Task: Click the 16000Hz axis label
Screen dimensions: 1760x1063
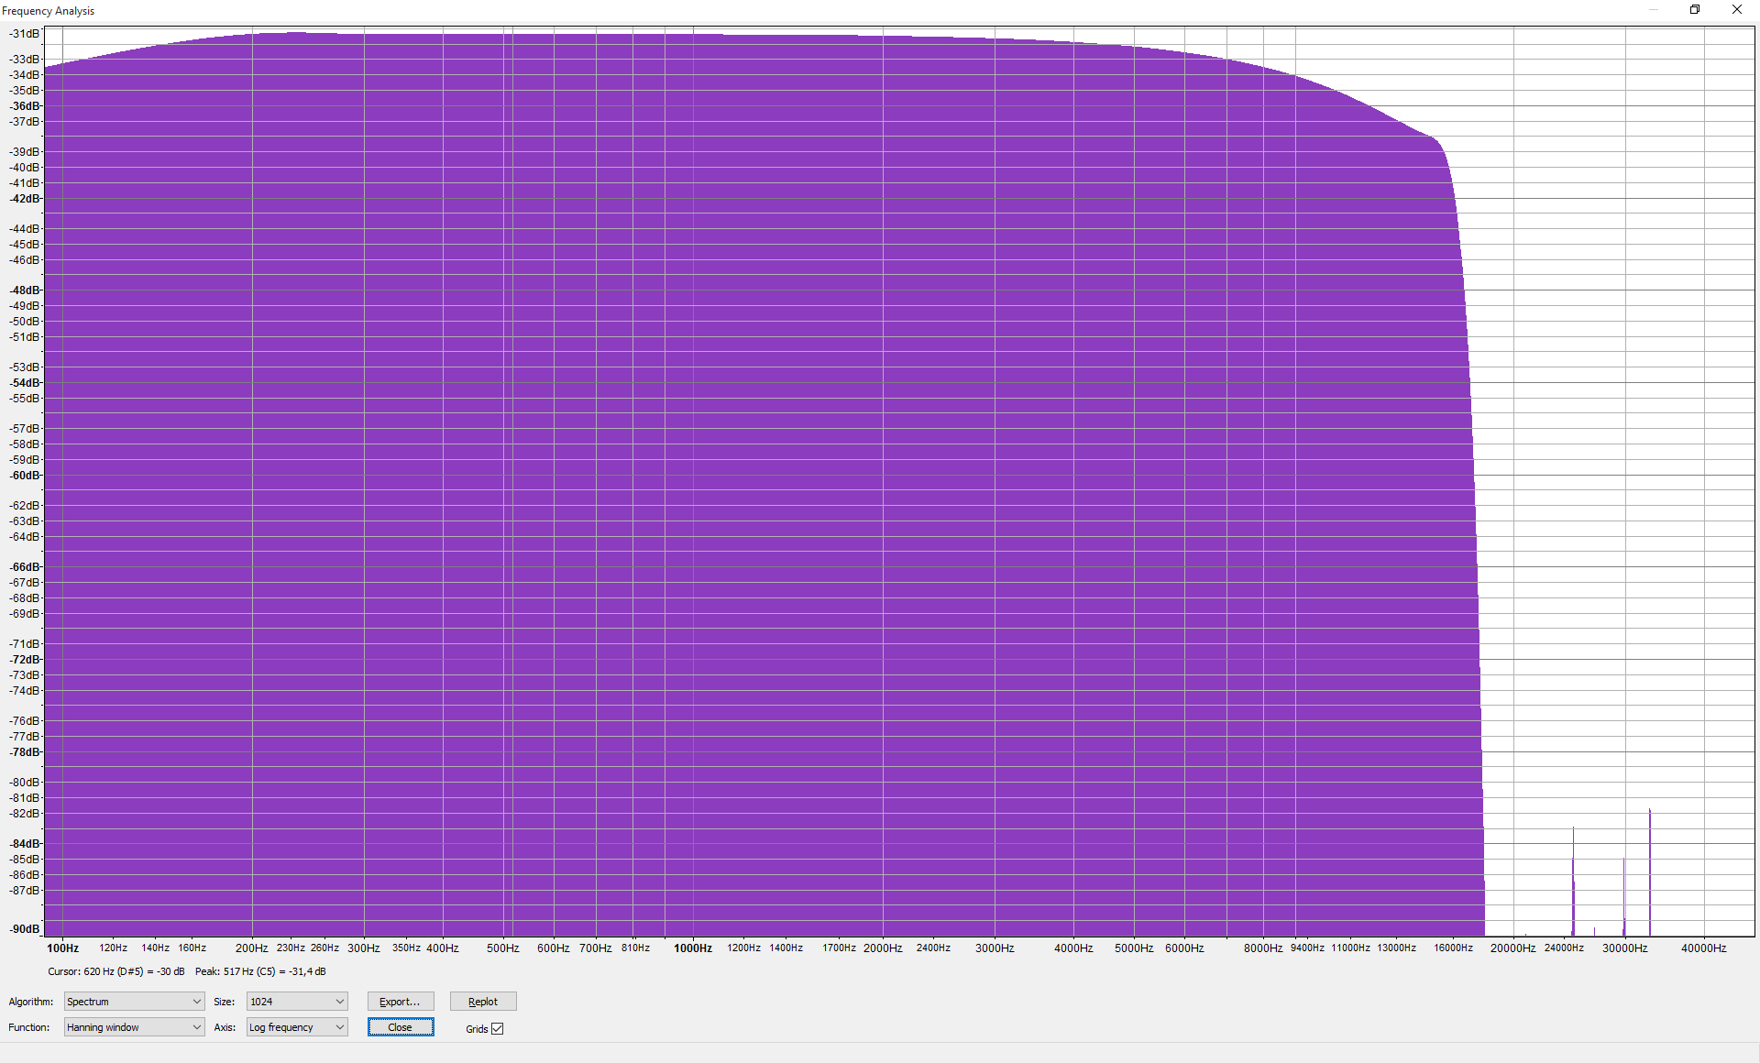Action: click(x=1454, y=948)
